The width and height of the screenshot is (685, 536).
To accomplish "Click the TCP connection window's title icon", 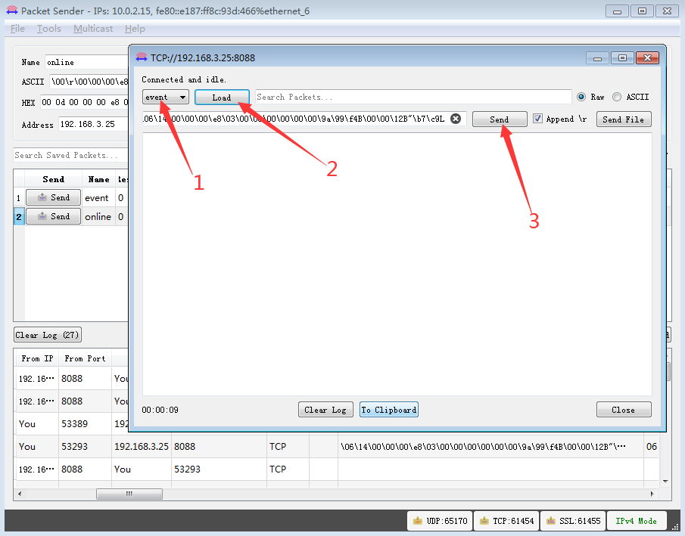I will [141, 57].
